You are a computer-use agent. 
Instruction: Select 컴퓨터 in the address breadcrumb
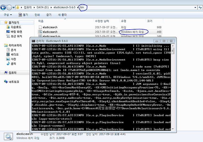pos(28,7)
